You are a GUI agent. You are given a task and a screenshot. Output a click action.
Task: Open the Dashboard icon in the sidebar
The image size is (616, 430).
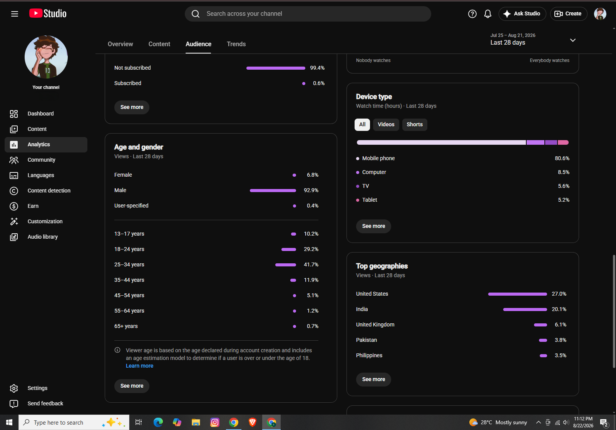14,114
